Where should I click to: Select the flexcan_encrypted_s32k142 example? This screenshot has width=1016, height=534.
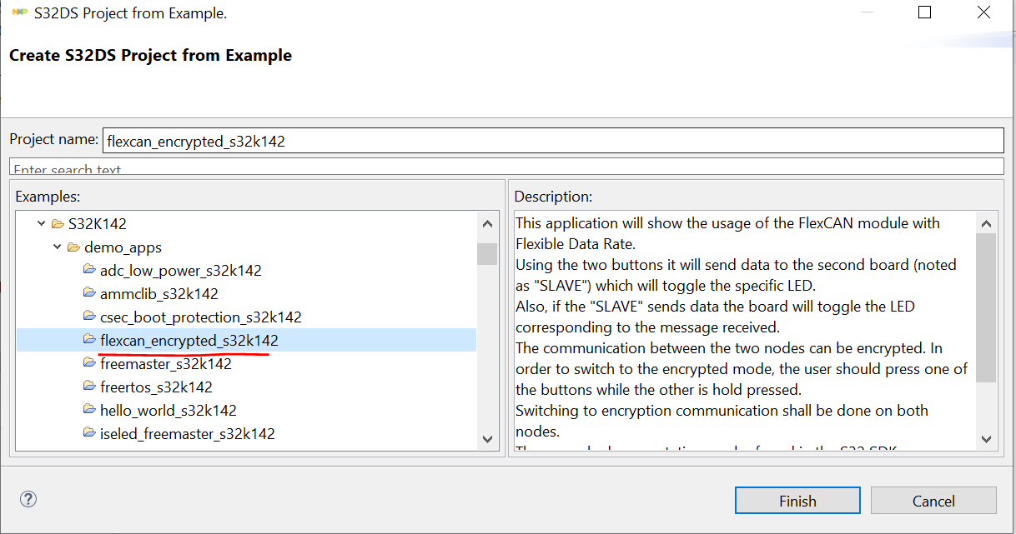coord(189,340)
